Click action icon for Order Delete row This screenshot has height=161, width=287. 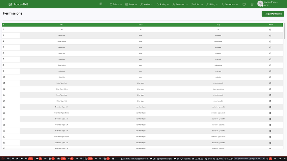coord(270,65)
